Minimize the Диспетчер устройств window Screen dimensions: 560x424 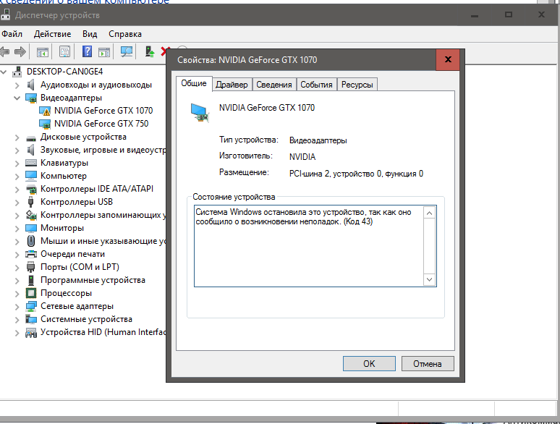coord(475,15)
